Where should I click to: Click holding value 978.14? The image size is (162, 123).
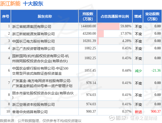click(91, 83)
